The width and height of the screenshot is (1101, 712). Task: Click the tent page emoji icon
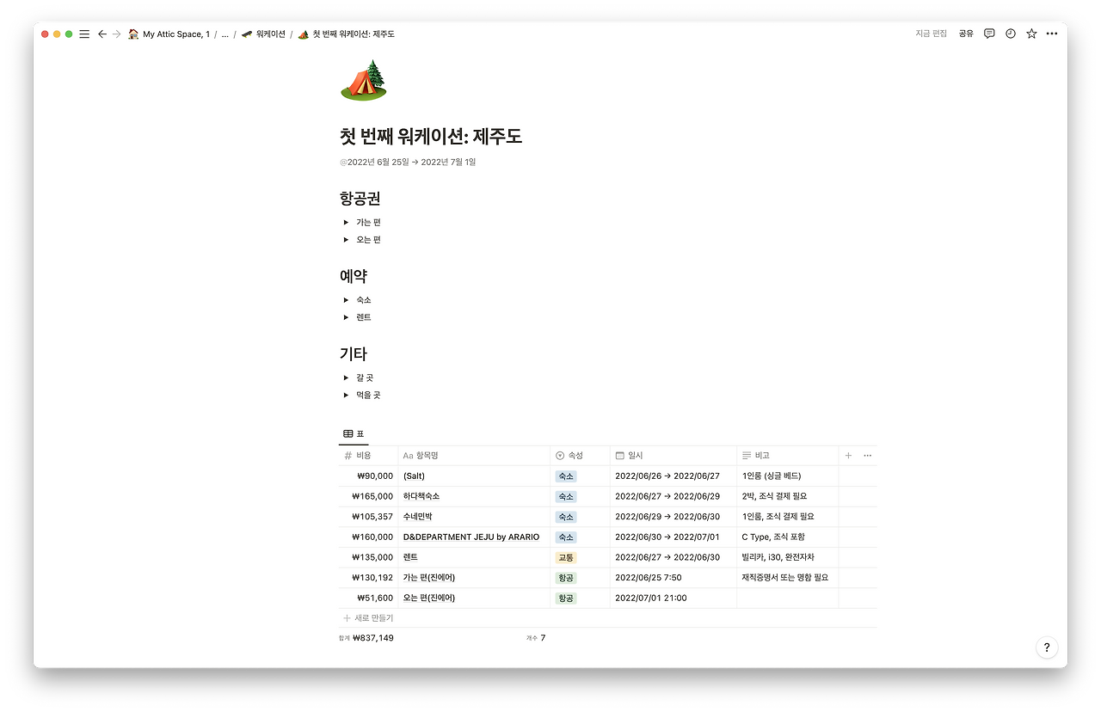(365, 79)
